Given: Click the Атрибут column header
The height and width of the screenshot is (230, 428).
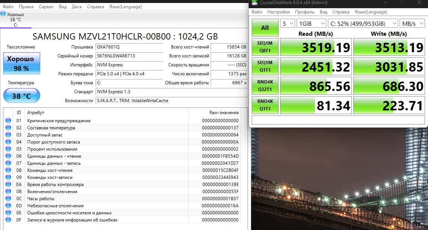Looking at the screenshot, I should click(35, 112).
